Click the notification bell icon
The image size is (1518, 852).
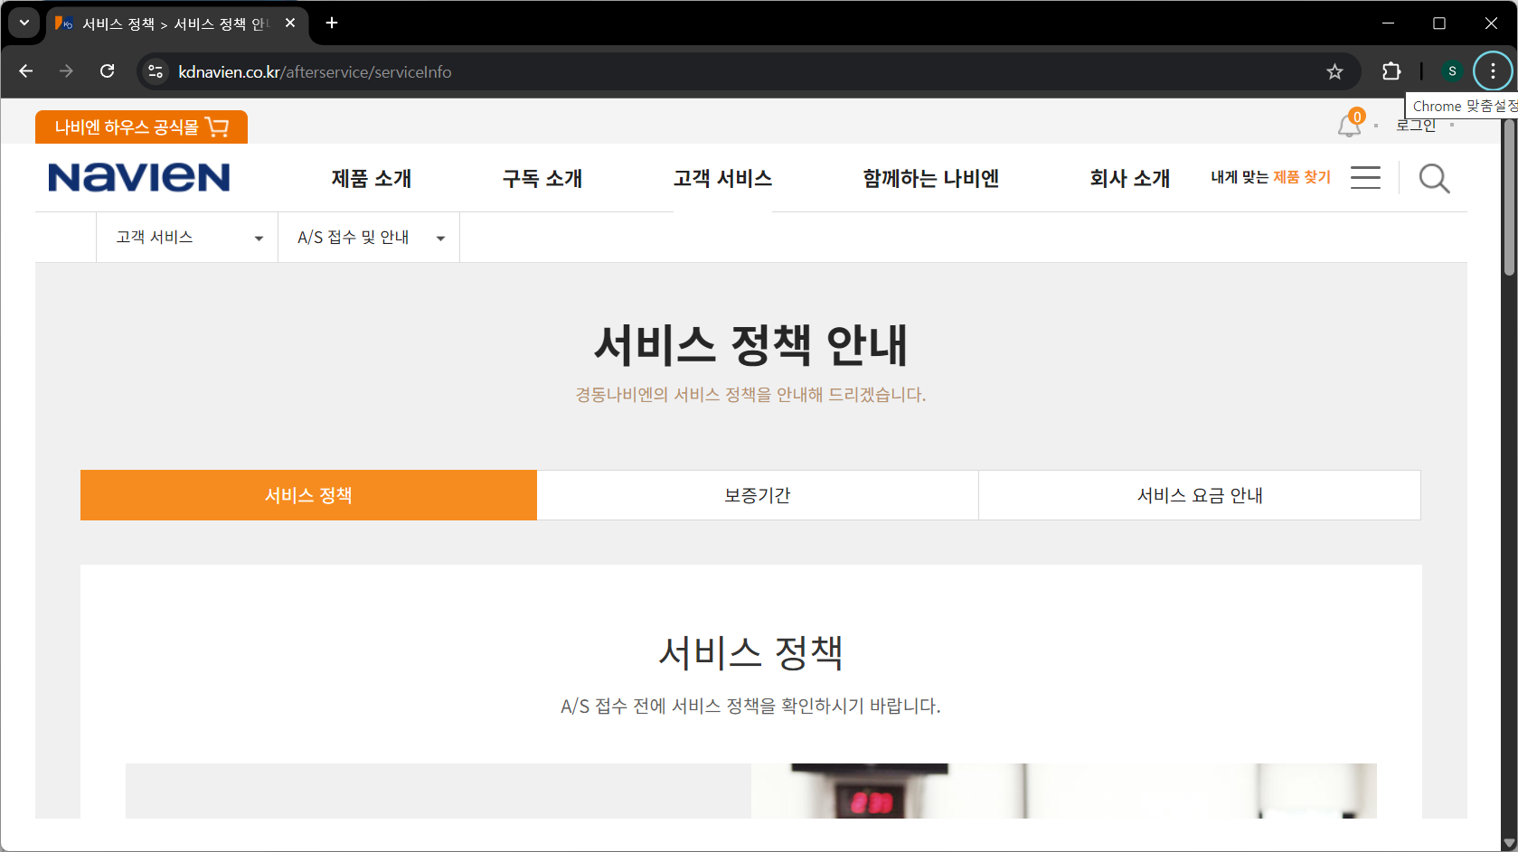coord(1349,126)
